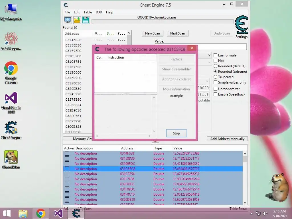Click the open file folder icon

pyautogui.click(x=77, y=20)
